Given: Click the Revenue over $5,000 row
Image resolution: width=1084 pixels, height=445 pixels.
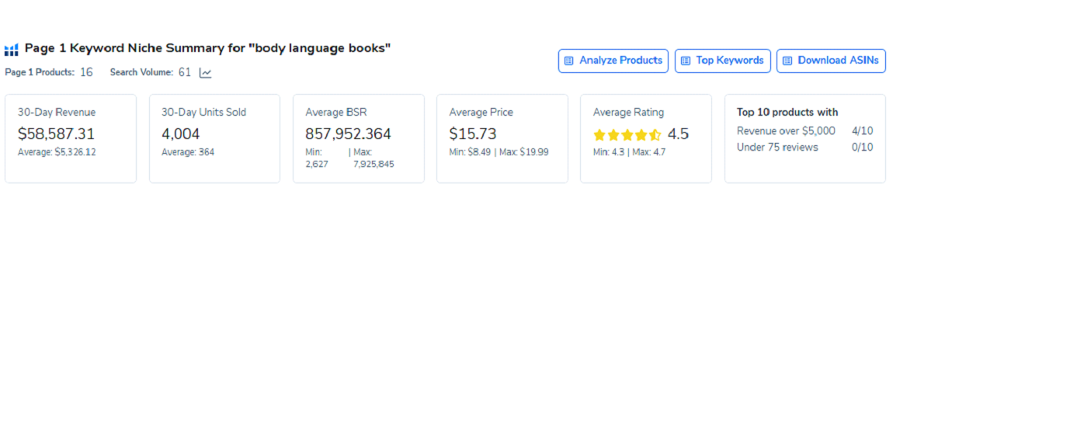Looking at the screenshot, I should pos(804,130).
